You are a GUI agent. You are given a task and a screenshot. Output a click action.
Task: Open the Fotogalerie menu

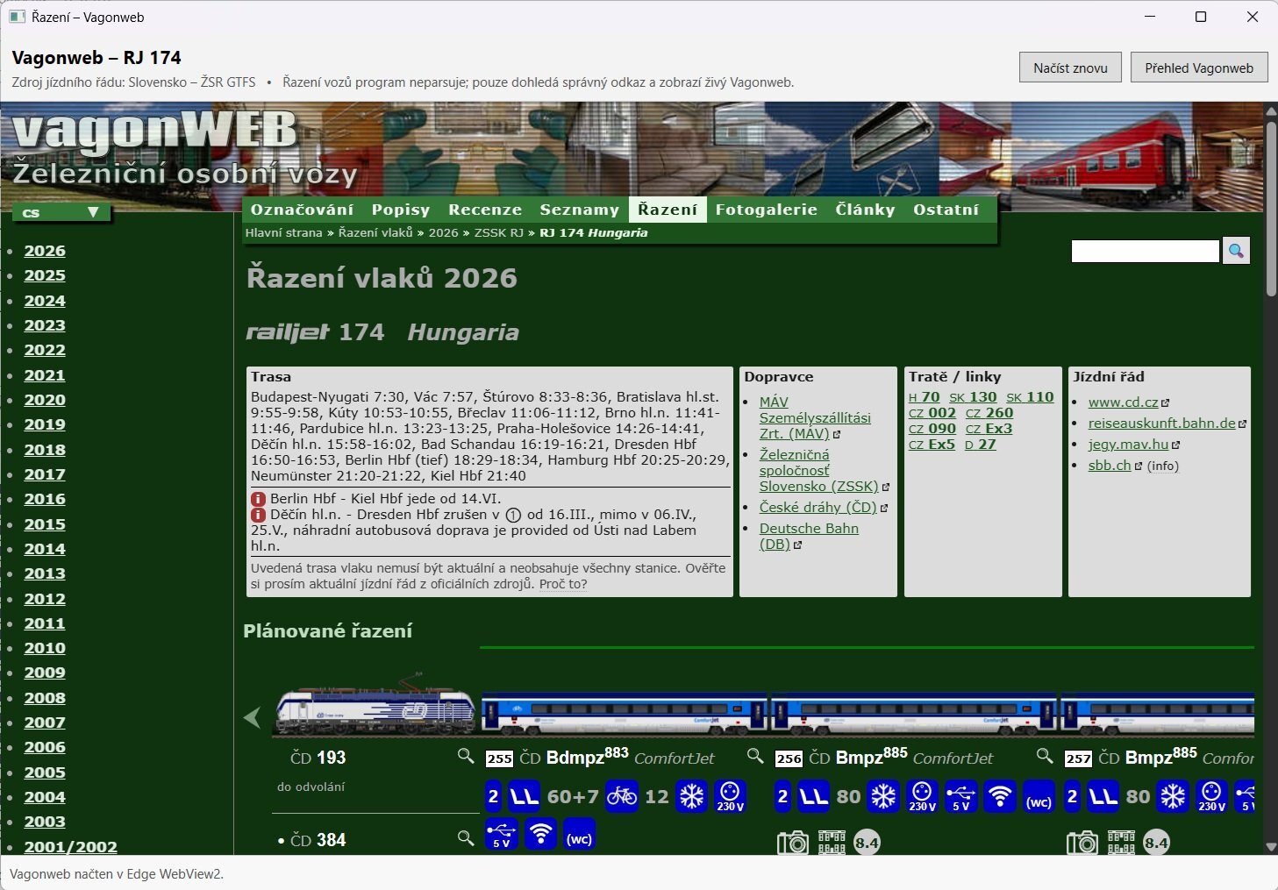pos(767,210)
